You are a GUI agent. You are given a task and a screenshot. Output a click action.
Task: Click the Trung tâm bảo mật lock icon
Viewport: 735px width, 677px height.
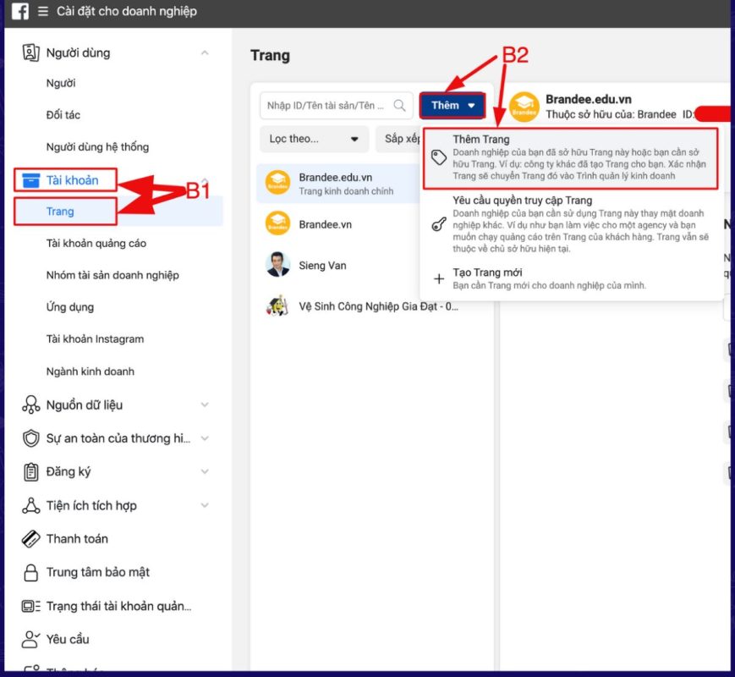tap(31, 572)
